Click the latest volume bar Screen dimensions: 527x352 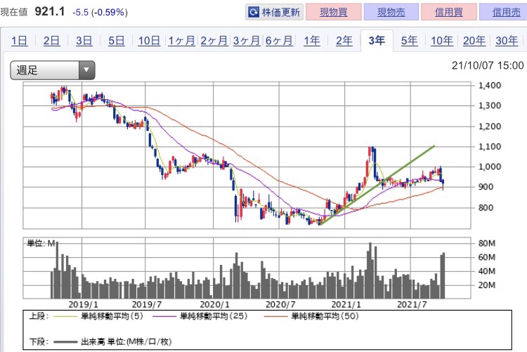click(443, 275)
